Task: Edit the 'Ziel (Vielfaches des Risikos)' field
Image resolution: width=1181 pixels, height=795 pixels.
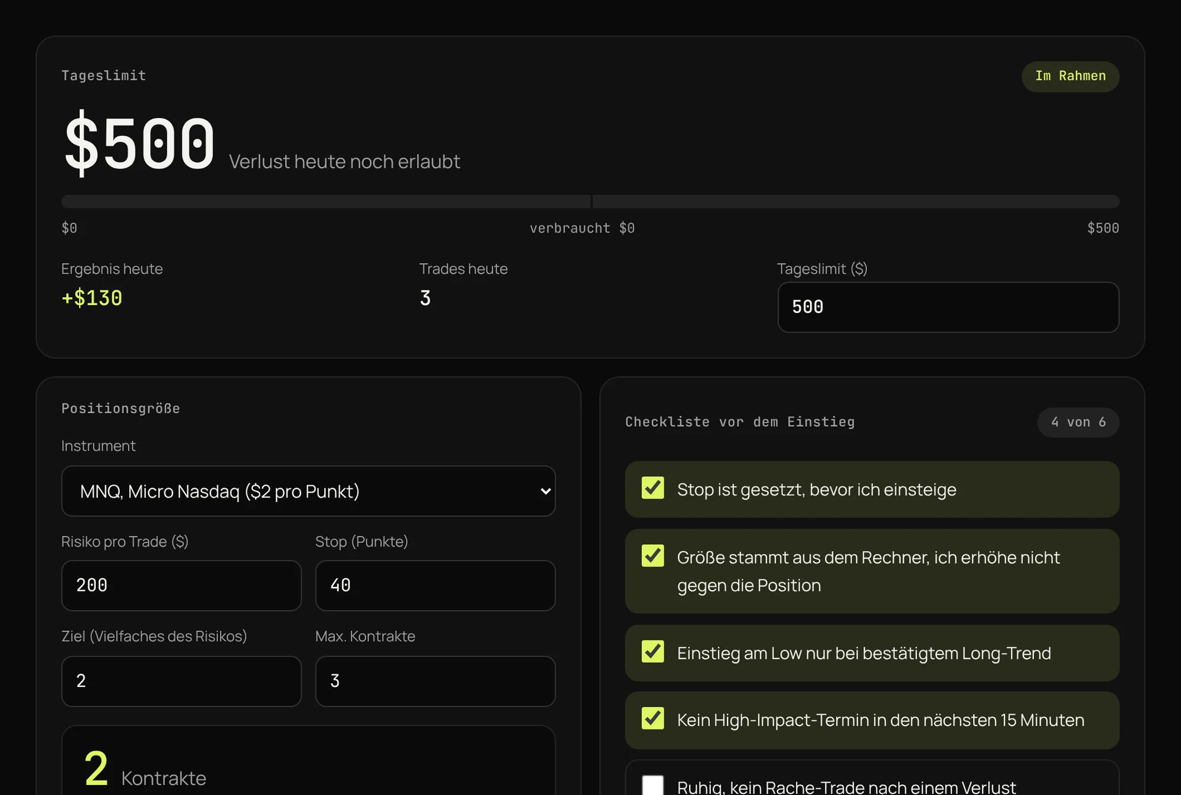Action: click(181, 681)
